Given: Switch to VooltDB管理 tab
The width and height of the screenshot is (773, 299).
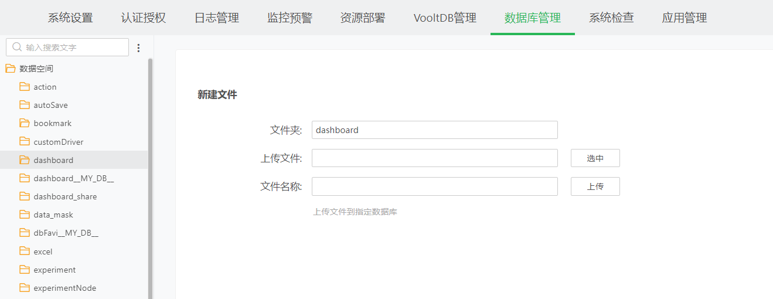Looking at the screenshot, I should [x=445, y=18].
